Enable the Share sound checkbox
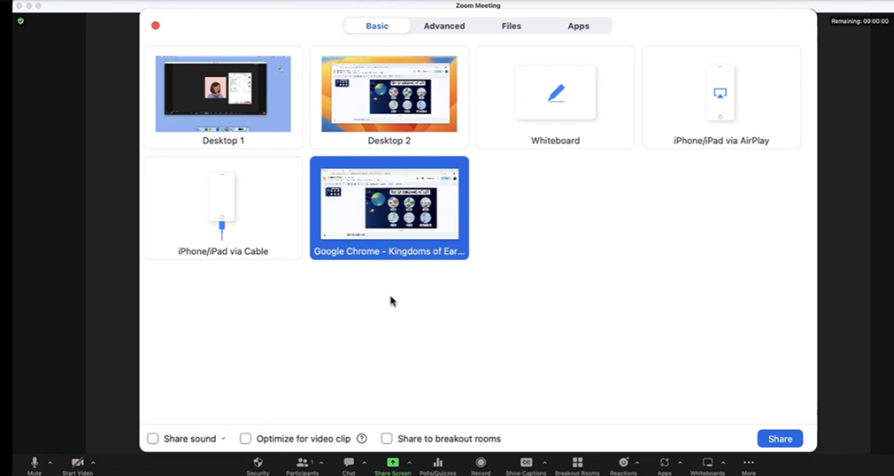Viewport: 894px width, 476px height. click(x=153, y=439)
